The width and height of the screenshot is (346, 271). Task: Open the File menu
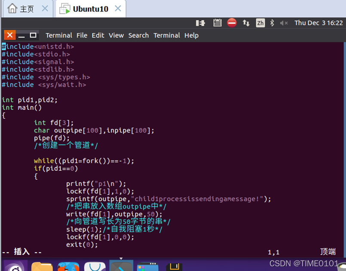click(82, 35)
